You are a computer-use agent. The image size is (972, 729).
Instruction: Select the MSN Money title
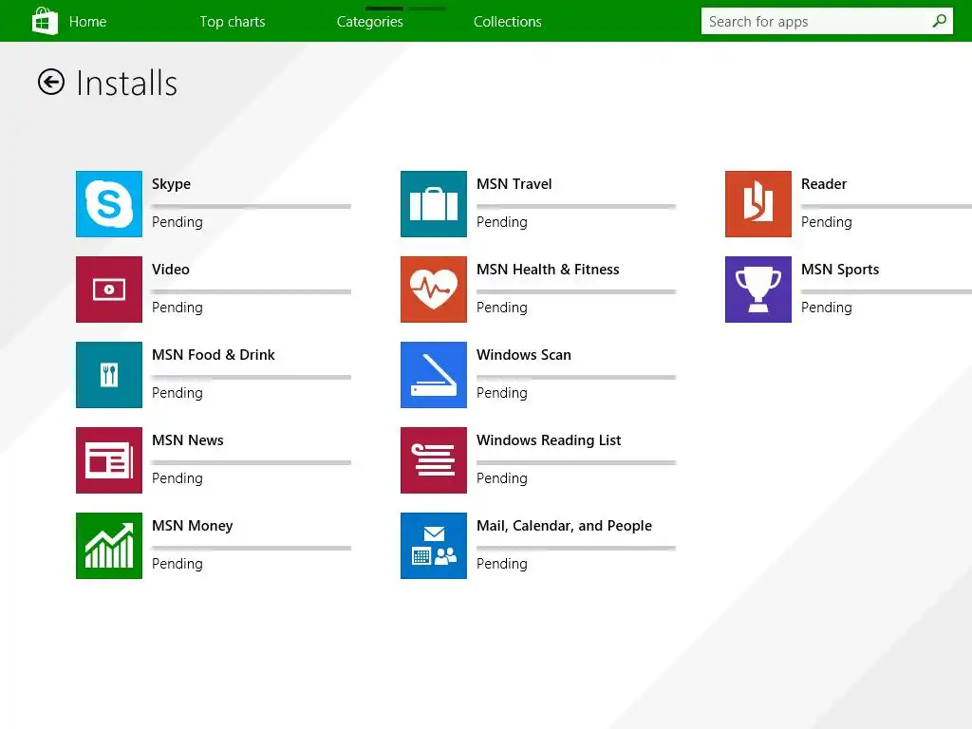(x=192, y=526)
